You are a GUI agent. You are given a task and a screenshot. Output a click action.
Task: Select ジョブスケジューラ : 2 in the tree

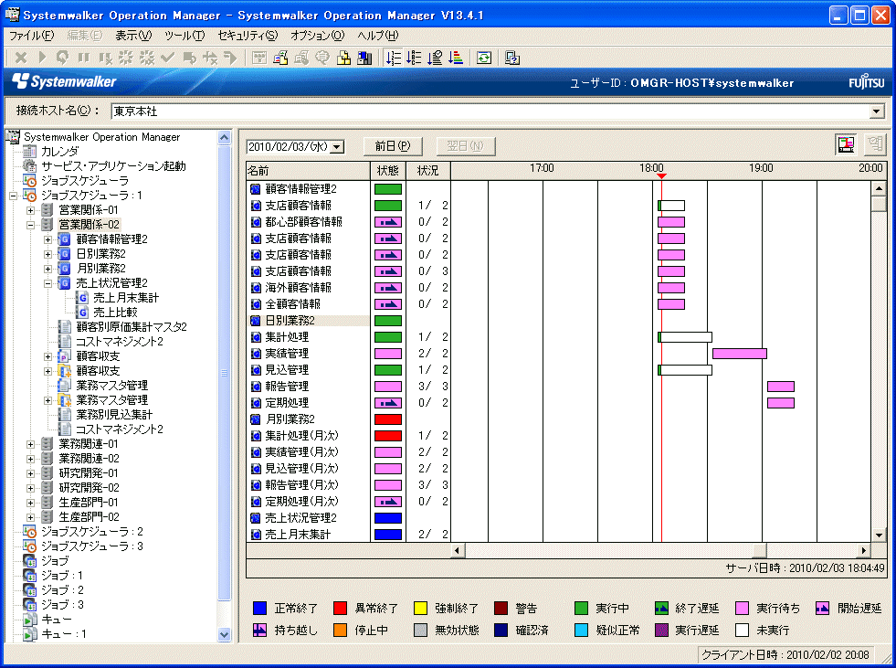(91, 531)
